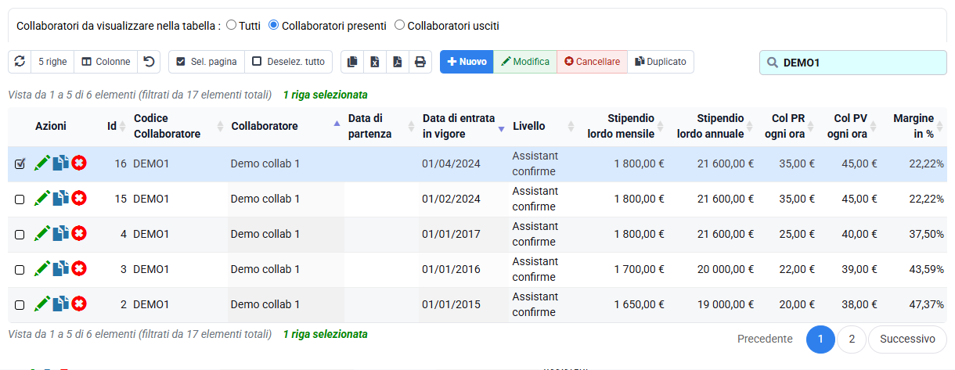Export table to Excel icon

click(375, 62)
